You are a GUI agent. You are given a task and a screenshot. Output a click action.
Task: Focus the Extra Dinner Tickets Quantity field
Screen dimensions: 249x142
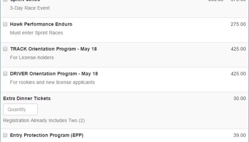pos(20,110)
